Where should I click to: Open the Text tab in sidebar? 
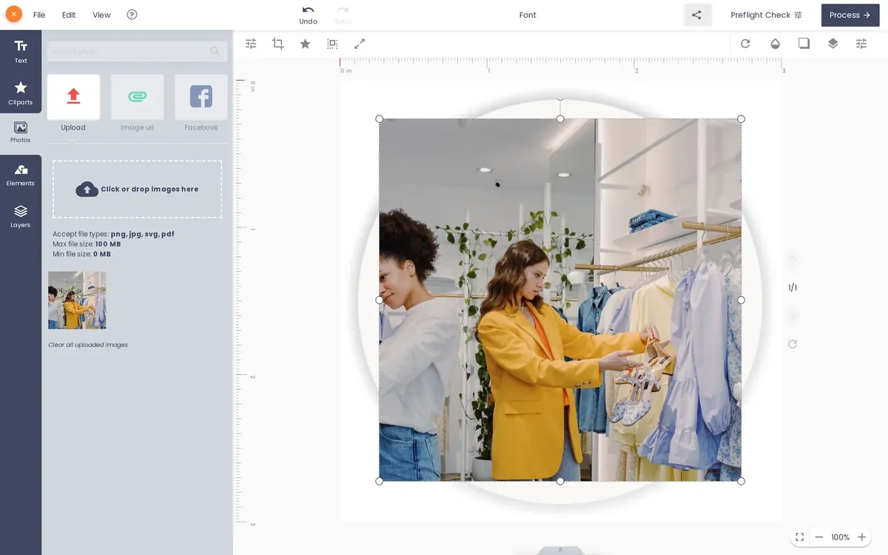[x=21, y=51]
